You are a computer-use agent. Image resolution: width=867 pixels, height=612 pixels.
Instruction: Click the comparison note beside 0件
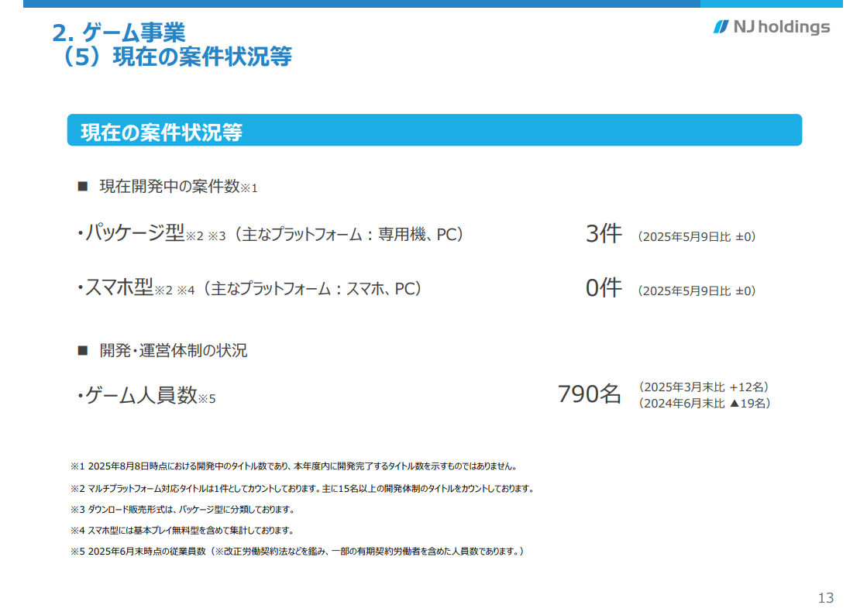click(x=697, y=291)
